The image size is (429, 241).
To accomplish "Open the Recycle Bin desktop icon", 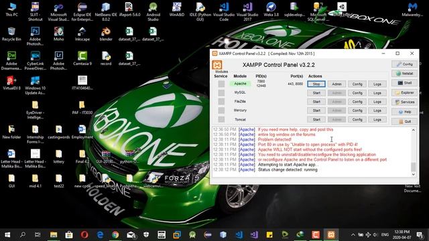I will click(x=11, y=34).
